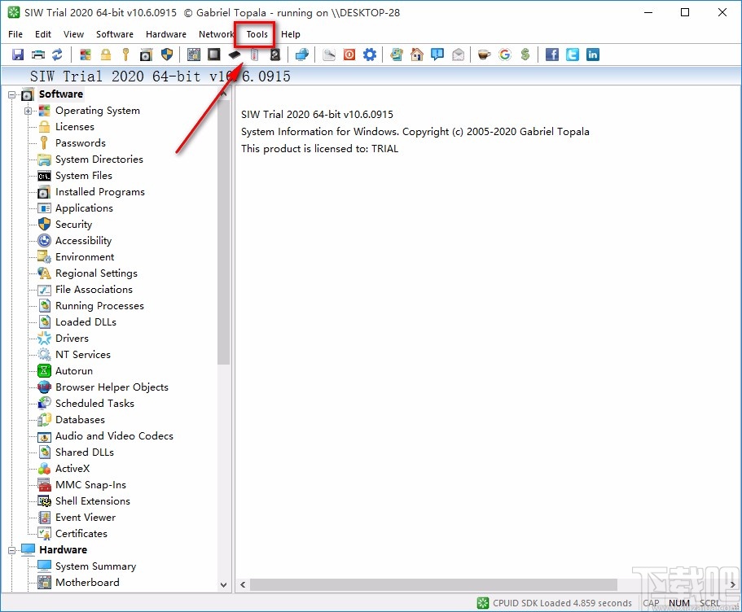Viewport: 742px width, 612px height.
Task: Open the Tools menu
Action: (257, 34)
